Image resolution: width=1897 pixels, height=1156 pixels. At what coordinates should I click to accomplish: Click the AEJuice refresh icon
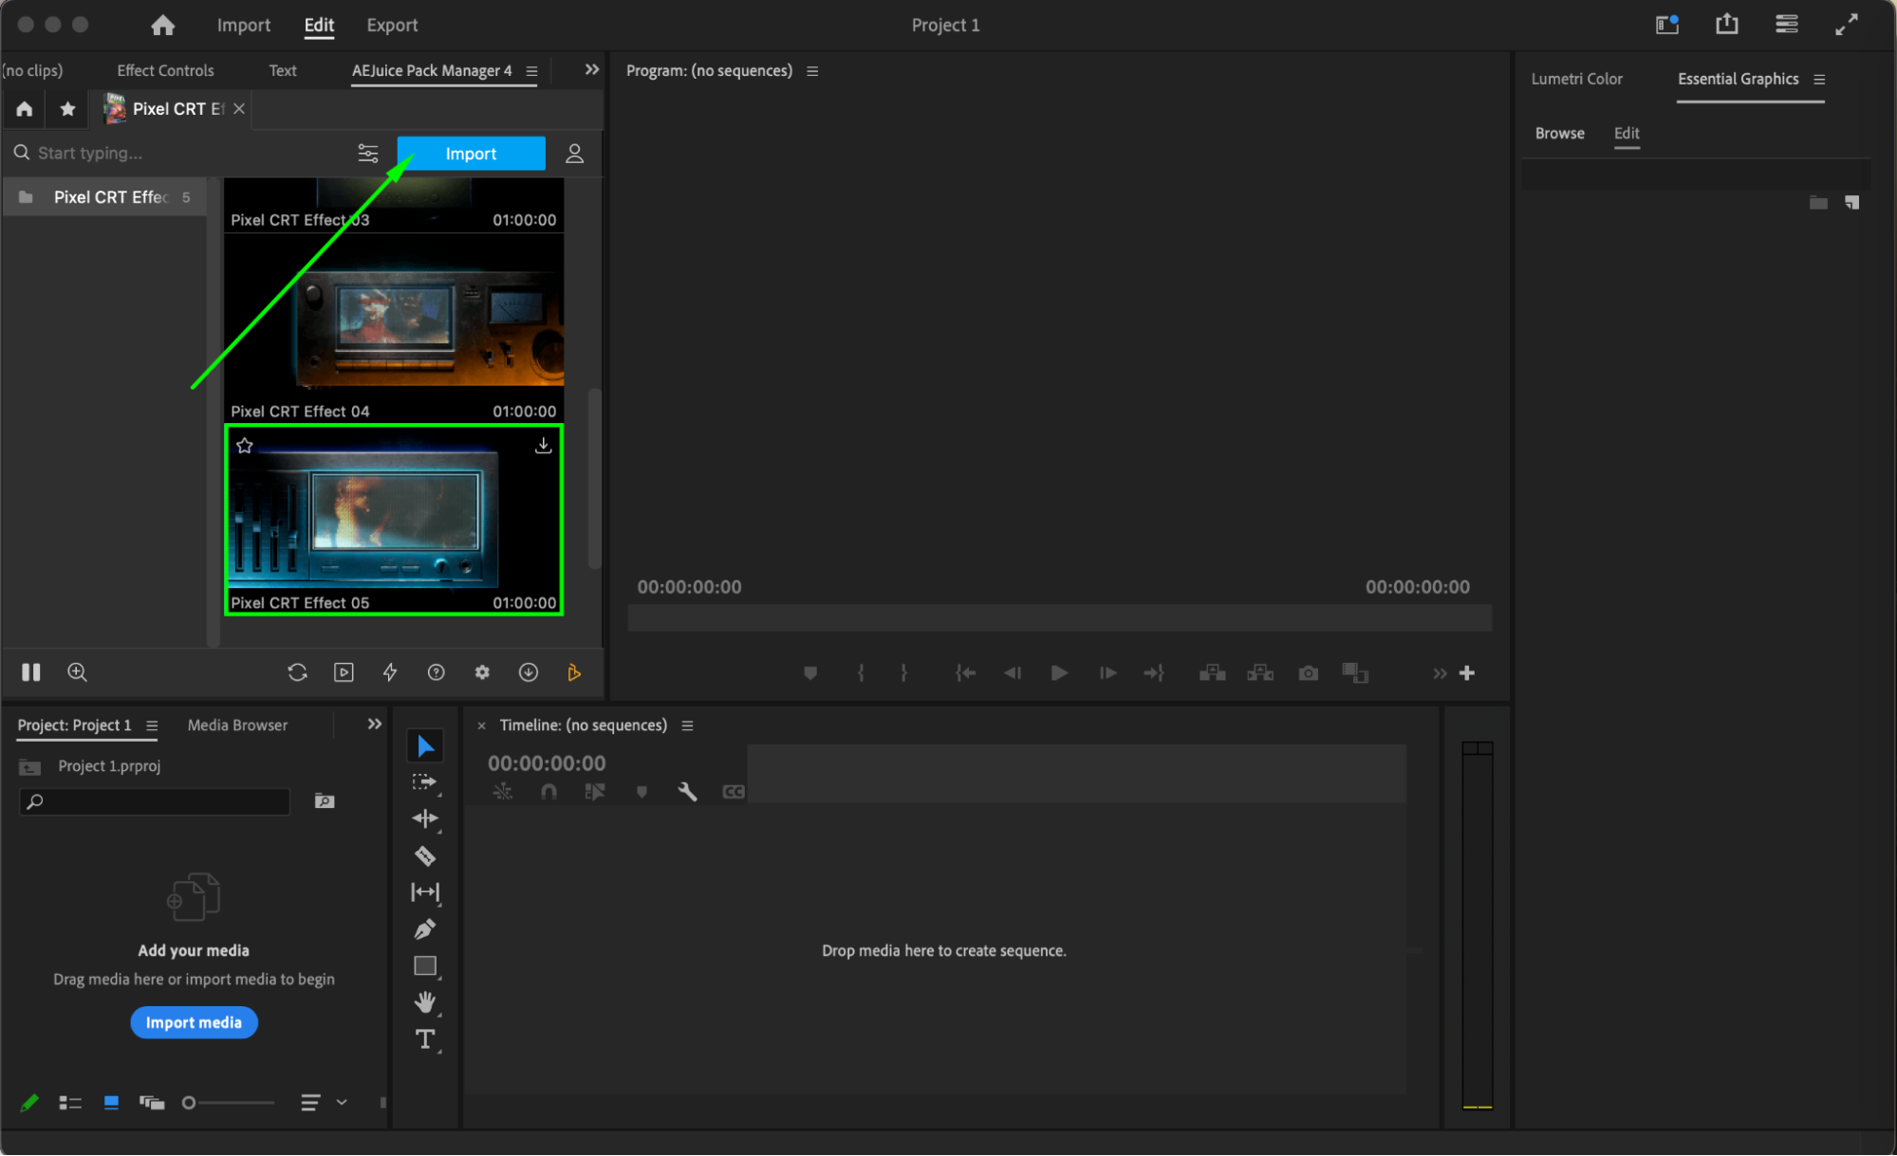click(297, 672)
